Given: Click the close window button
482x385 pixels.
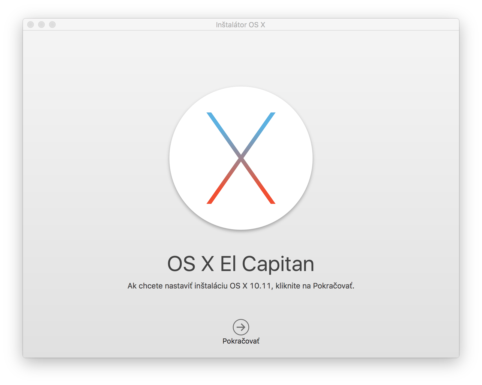Looking at the screenshot, I should click(x=31, y=25).
